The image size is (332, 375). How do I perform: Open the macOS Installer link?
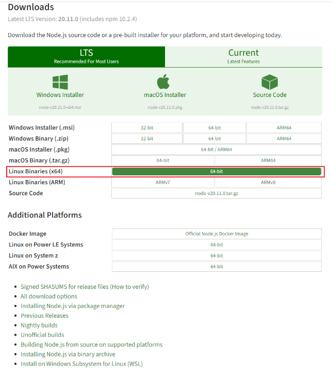[x=165, y=95]
